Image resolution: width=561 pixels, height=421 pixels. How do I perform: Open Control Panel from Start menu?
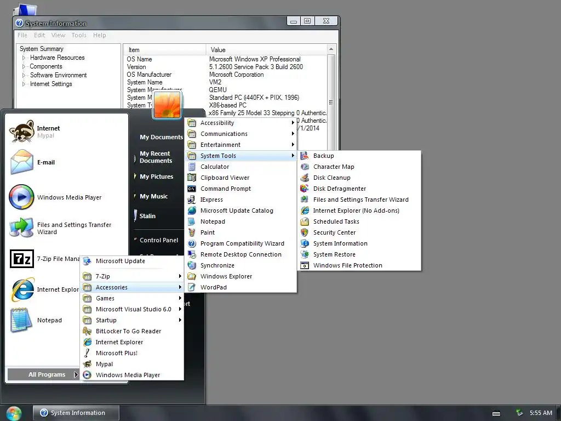coord(159,240)
